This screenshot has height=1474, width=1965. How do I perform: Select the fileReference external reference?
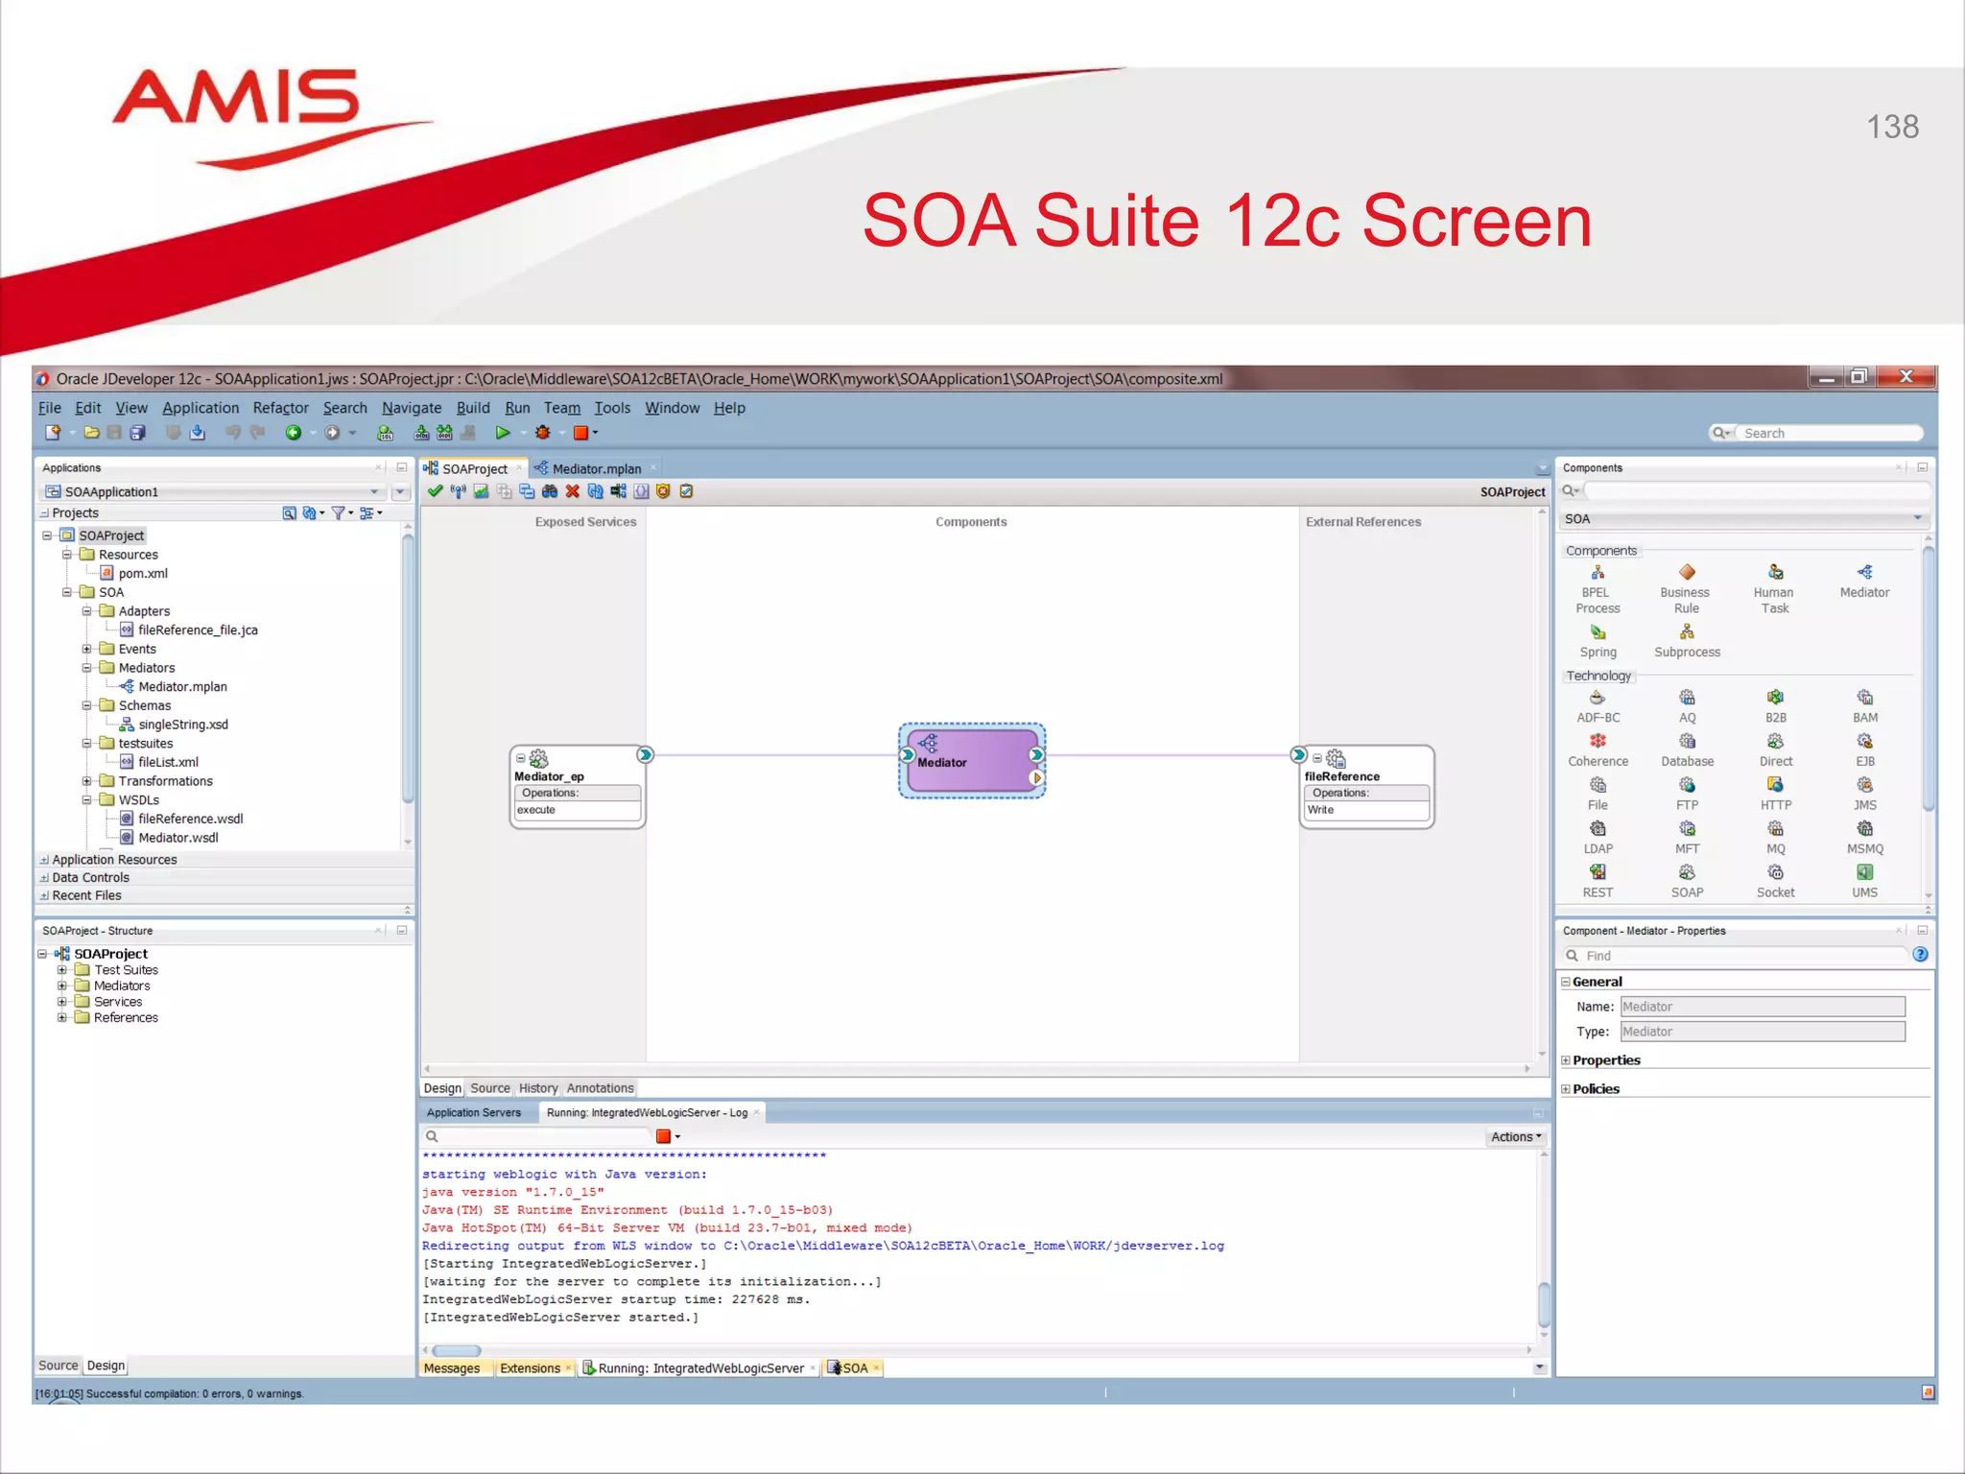click(x=1367, y=786)
